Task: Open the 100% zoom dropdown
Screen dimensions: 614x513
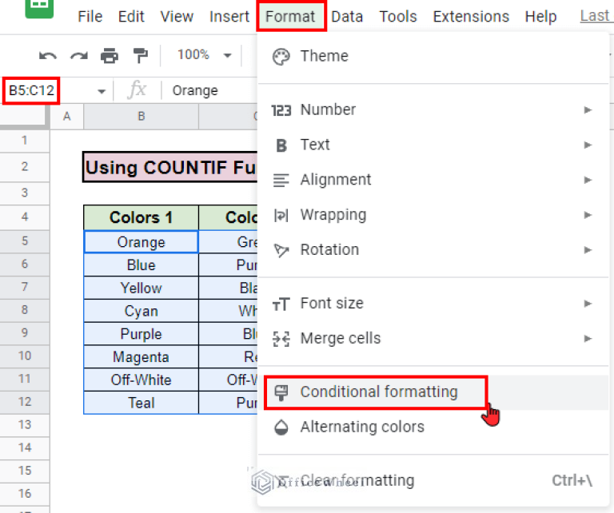Action: (x=204, y=55)
